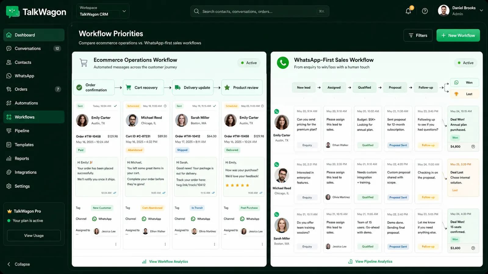Toggle Active status on WhatsApp-First Sales Workflow
488x274 pixels.
pos(465,63)
